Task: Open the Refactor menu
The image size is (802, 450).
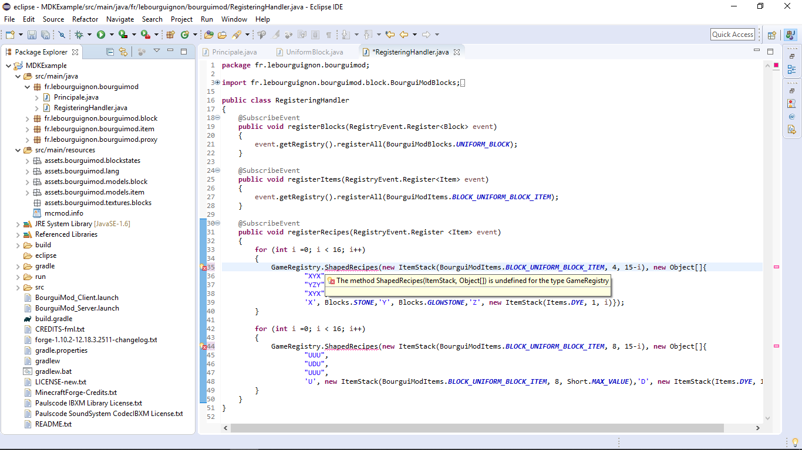Action: (x=85, y=19)
